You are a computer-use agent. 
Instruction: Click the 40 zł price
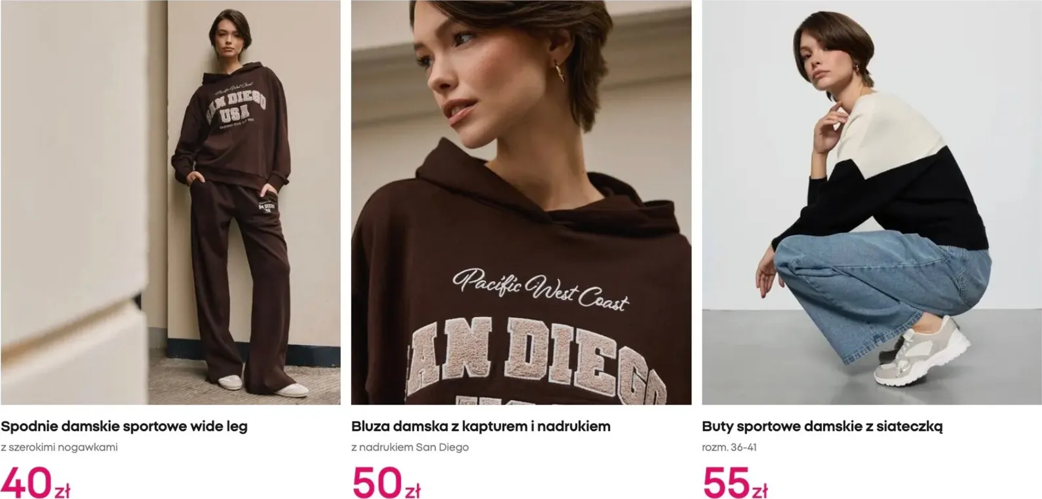[35, 482]
